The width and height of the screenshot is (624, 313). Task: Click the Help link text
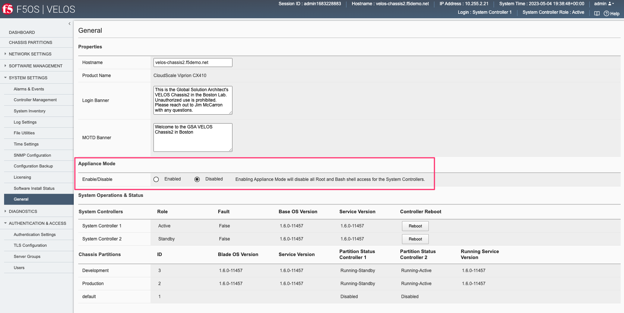[615, 14]
